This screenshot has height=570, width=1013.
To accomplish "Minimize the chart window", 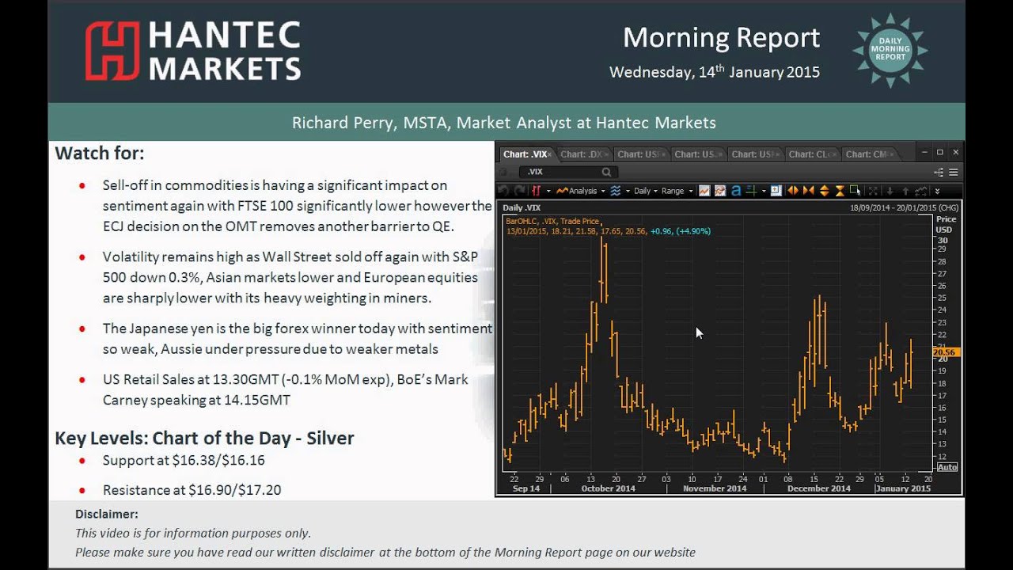I will point(924,152).
